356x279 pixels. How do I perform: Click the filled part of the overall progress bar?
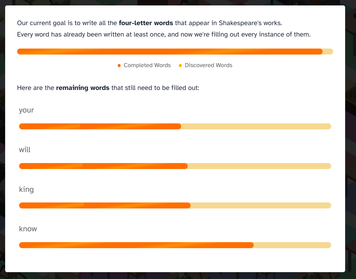point(170,52)
